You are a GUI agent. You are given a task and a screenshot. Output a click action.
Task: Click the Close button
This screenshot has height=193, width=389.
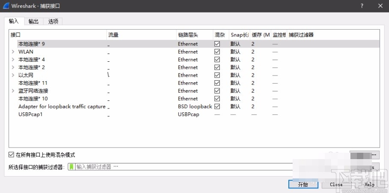336,184
